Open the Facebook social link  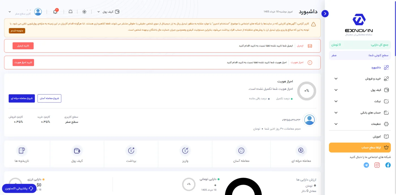coord(388,165)
